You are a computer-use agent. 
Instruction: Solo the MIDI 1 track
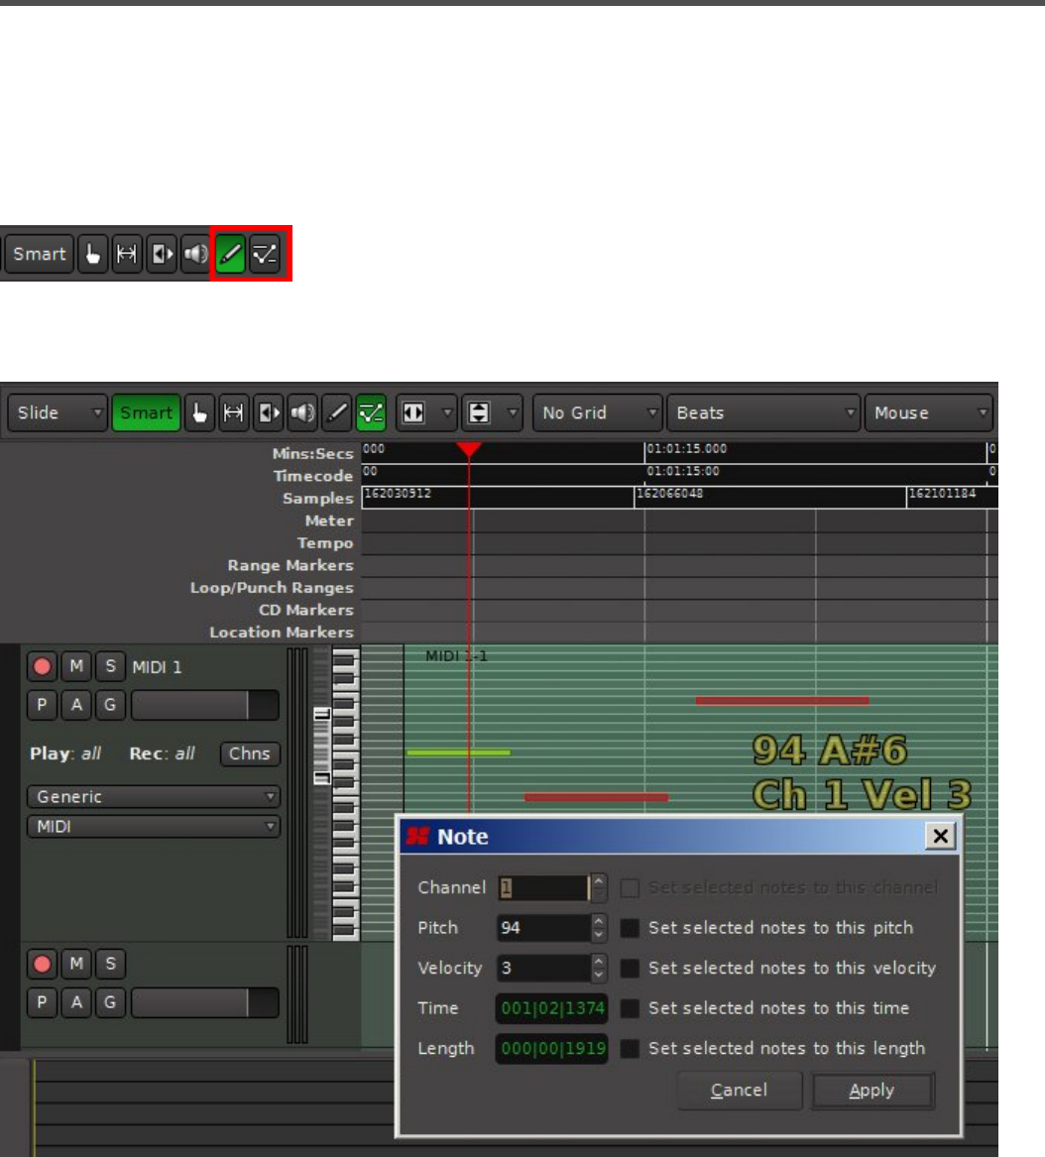point(110,666)
